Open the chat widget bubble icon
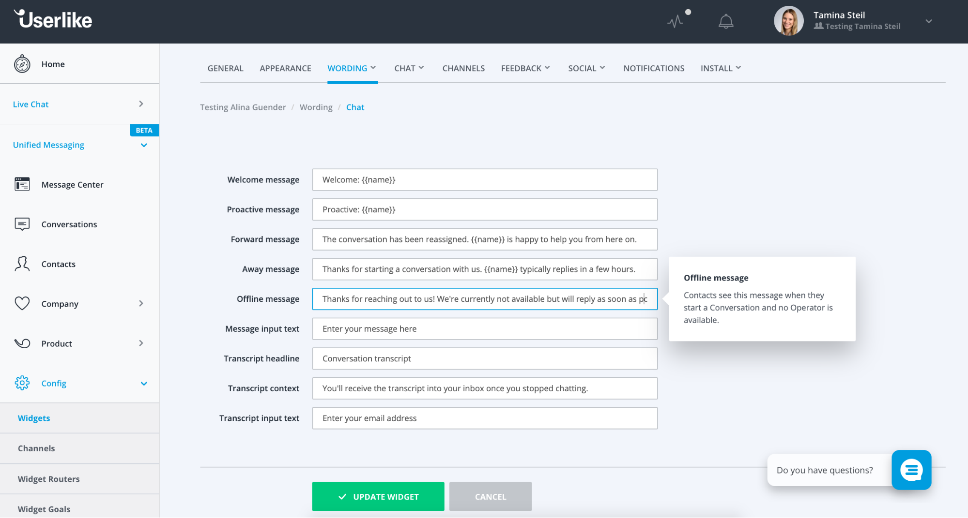This screenshot has height=518, width=968. coord(911,470)
